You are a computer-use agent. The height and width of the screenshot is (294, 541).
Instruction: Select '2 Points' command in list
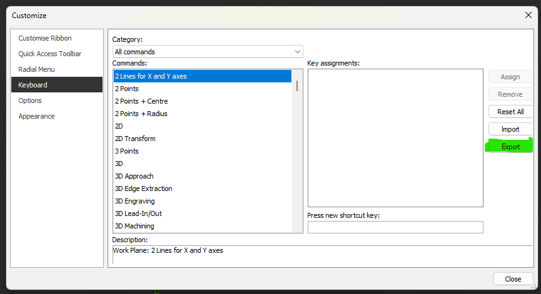click(127, 89)
